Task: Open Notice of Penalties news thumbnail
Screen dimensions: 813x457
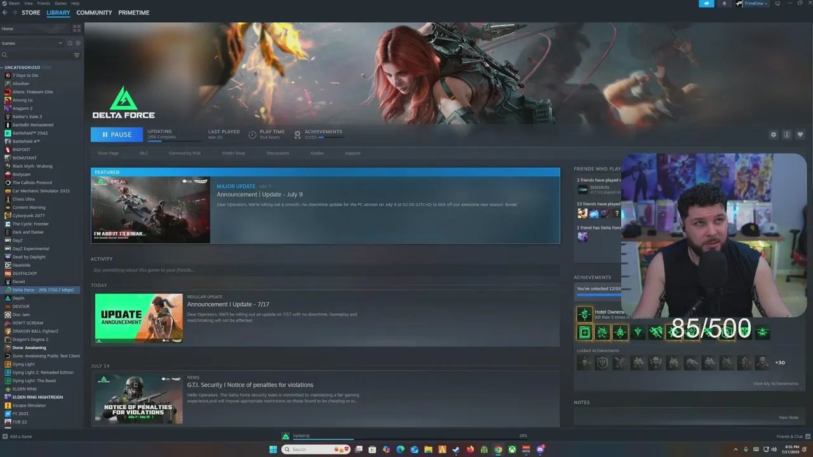Action: pos(138,399)
